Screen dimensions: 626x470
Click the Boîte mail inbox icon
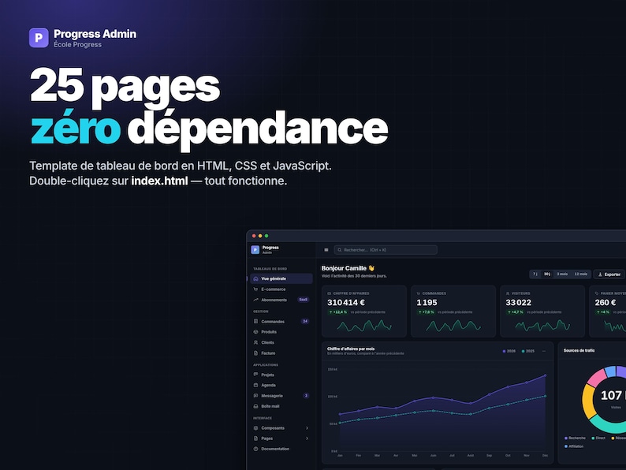pos(256,406)
